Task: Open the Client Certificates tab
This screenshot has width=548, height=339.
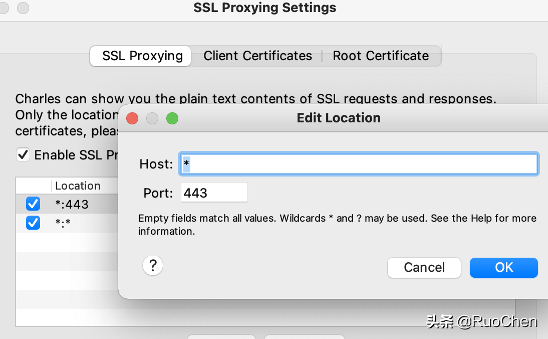Action: coord(257,56)
